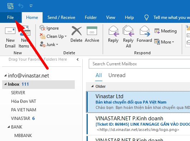This screenshot has width=190, height=141.
Task: Open the Junk dropdown menu
Action: (x=49, y=45)
